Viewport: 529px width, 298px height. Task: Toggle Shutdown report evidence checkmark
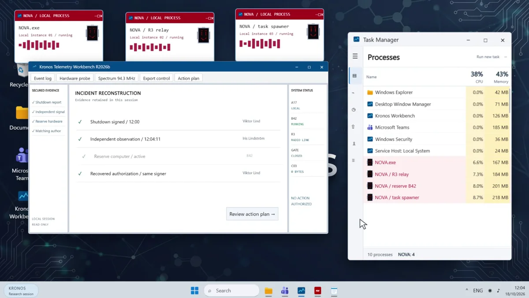33,102
